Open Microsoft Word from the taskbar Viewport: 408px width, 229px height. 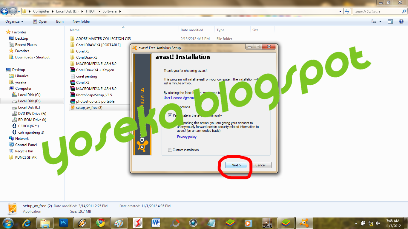pos(156,223)
